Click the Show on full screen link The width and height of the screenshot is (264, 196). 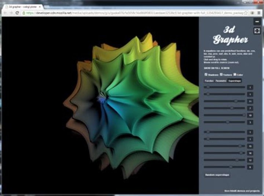click(x=217, y=68)
